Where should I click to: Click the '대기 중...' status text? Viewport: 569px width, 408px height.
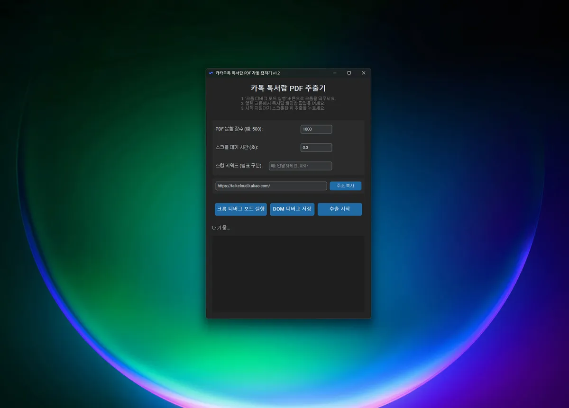(221, 228)
